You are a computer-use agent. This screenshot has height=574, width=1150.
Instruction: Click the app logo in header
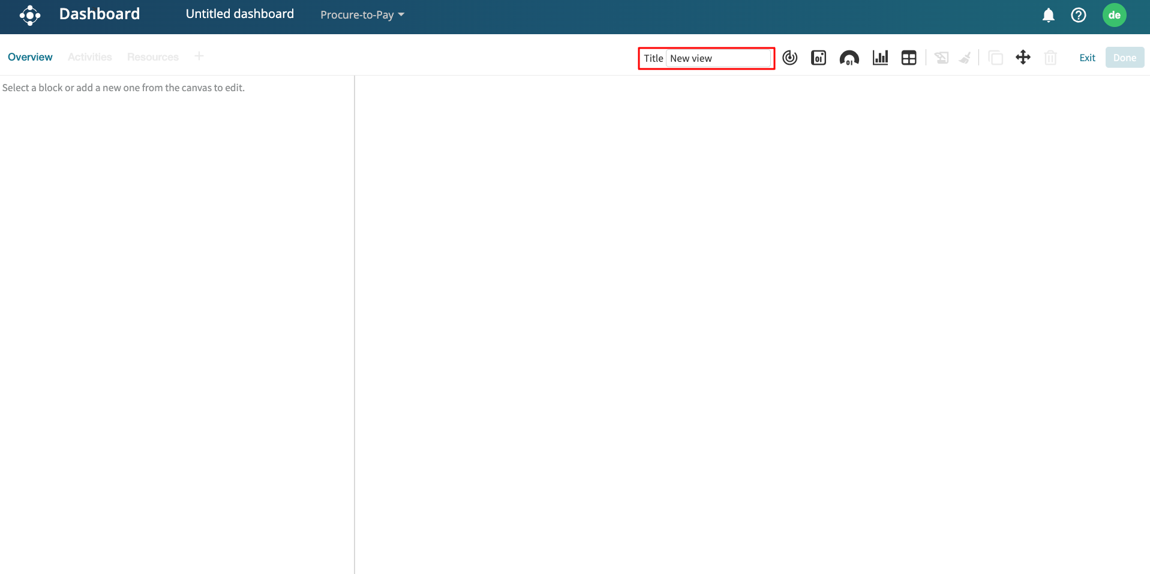[x=29, y=15]
